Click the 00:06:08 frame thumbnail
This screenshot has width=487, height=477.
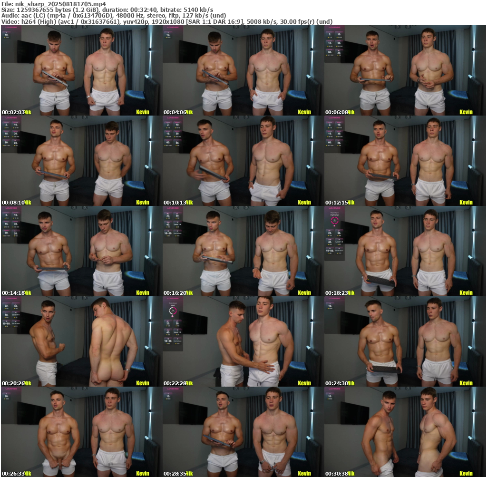405,70
